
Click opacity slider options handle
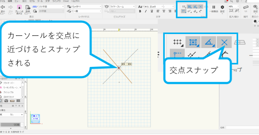click(x=22, y=125)
